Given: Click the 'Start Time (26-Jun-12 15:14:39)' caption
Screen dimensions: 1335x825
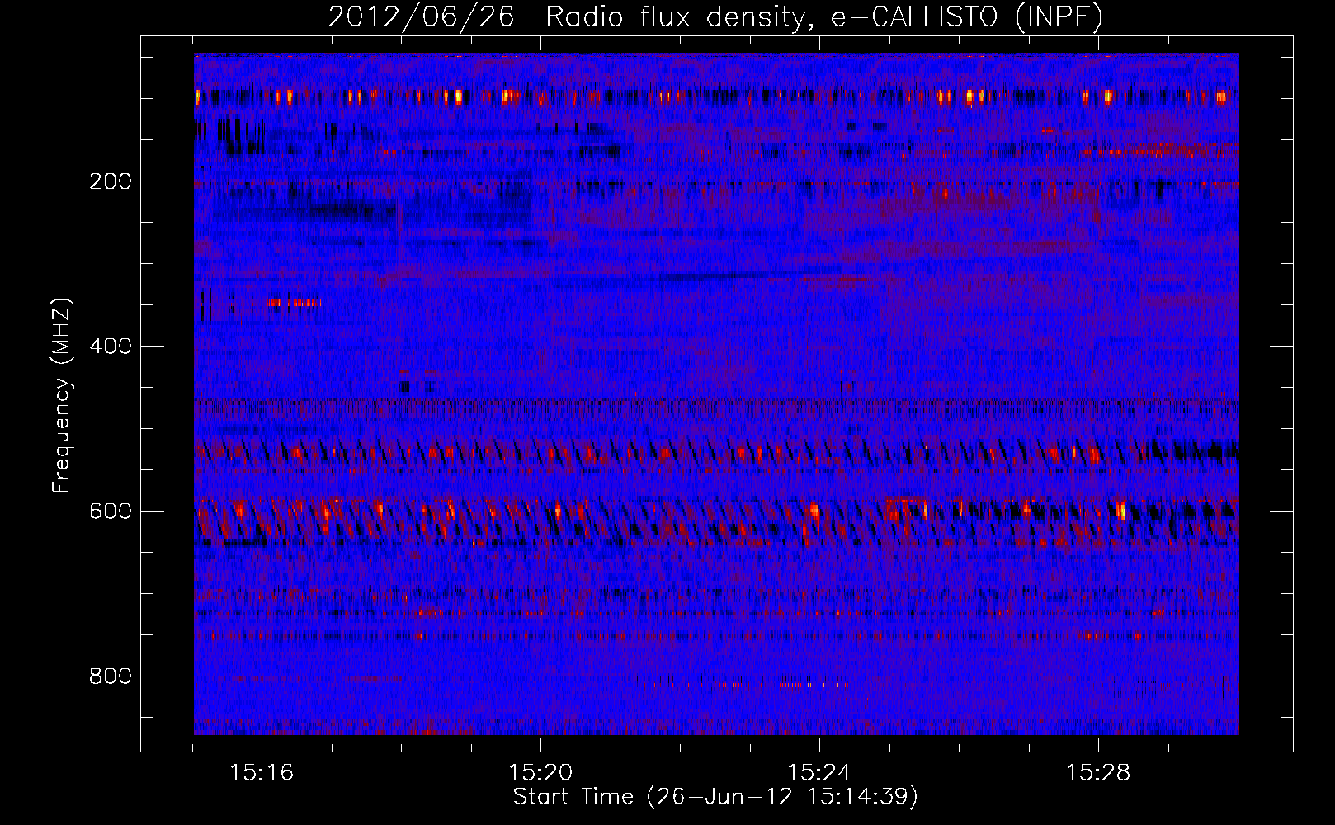Looking at the screenshot, I should point(716,797).
